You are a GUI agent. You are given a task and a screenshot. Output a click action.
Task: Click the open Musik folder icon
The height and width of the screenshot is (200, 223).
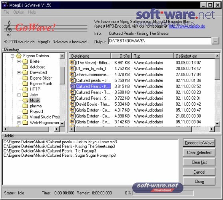click(x=26, y=100)
